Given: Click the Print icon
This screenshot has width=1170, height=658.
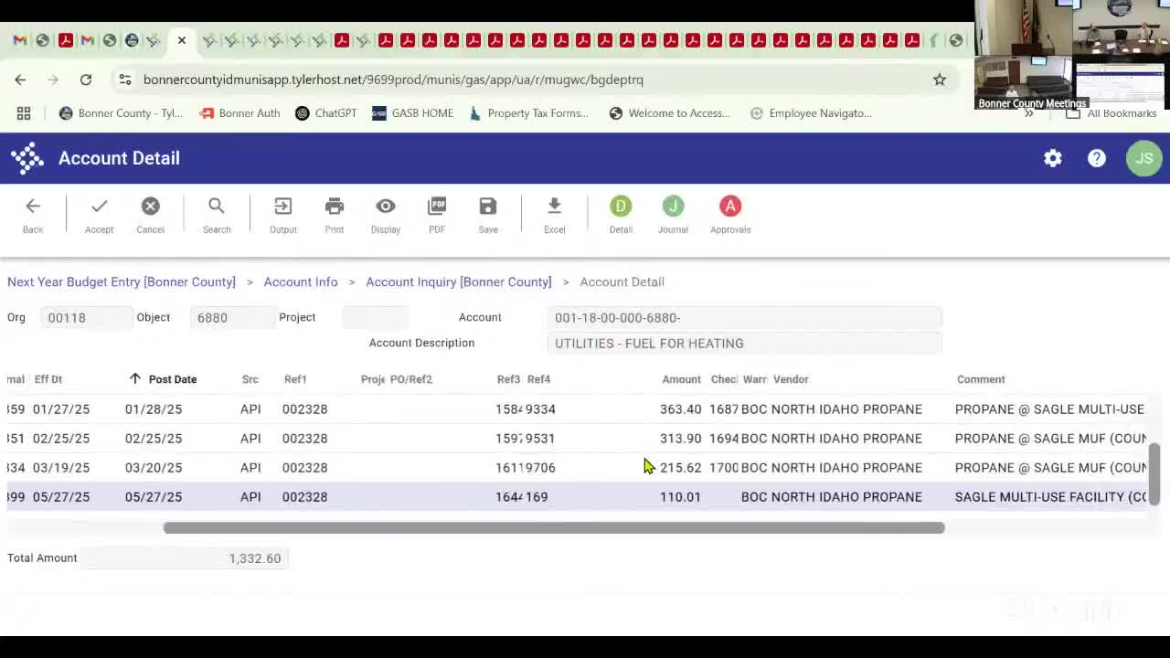Looking at the screenshot, I should pyautogui.click(x=335, y=207).
